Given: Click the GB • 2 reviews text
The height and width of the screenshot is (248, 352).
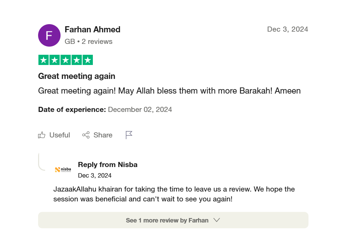Looking at the screenshot, I should (88, 42).
